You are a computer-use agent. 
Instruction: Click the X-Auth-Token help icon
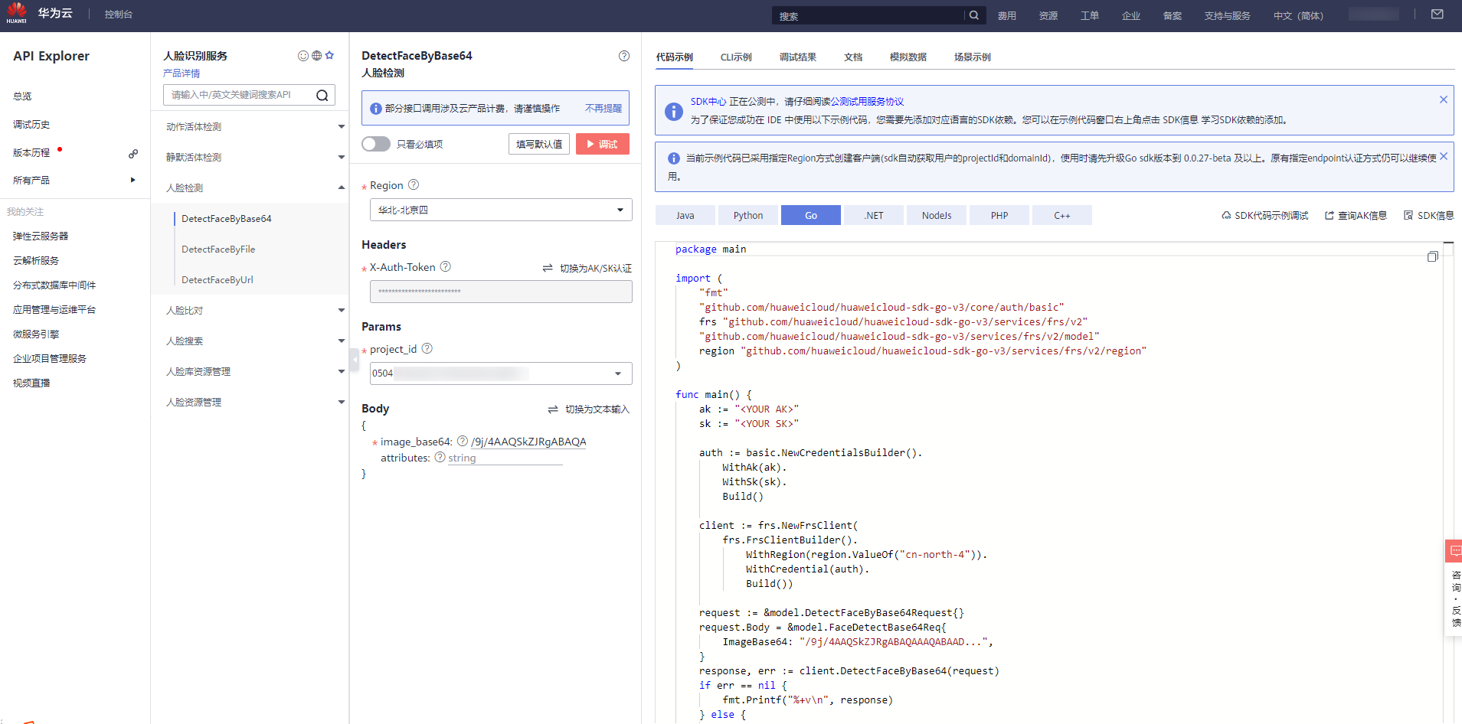click(x=446, y=266)
